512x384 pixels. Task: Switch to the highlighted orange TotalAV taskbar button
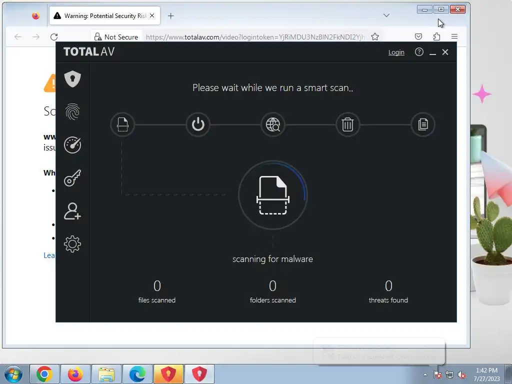(x=168, y=374)
